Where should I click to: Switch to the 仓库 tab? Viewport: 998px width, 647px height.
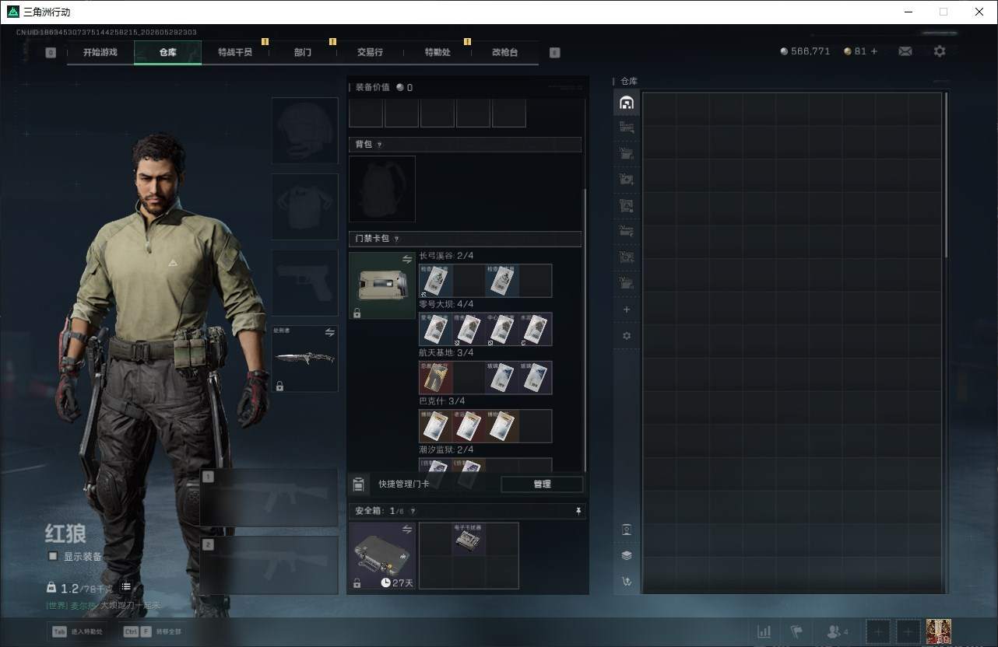point(168,52)
